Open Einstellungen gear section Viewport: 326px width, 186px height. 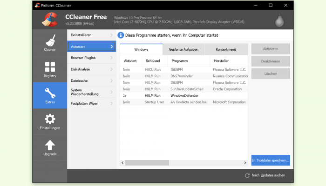tap(50, 121)
